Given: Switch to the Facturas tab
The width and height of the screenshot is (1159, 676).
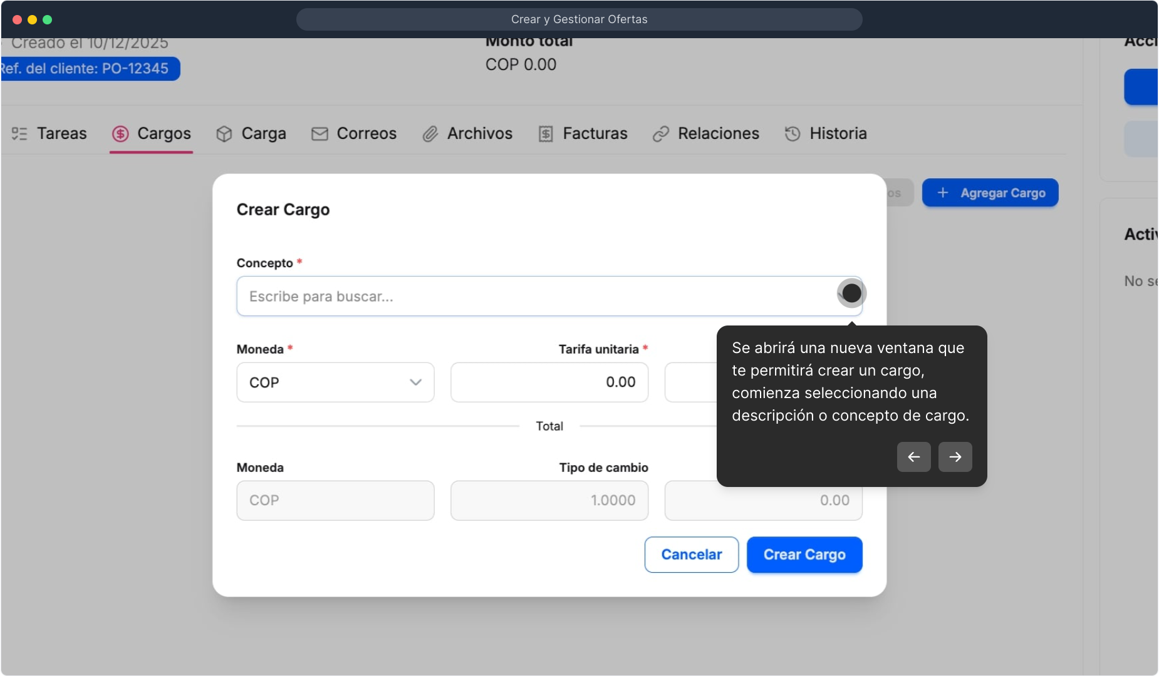Looking at the screenshot, I should click(595, 134).
